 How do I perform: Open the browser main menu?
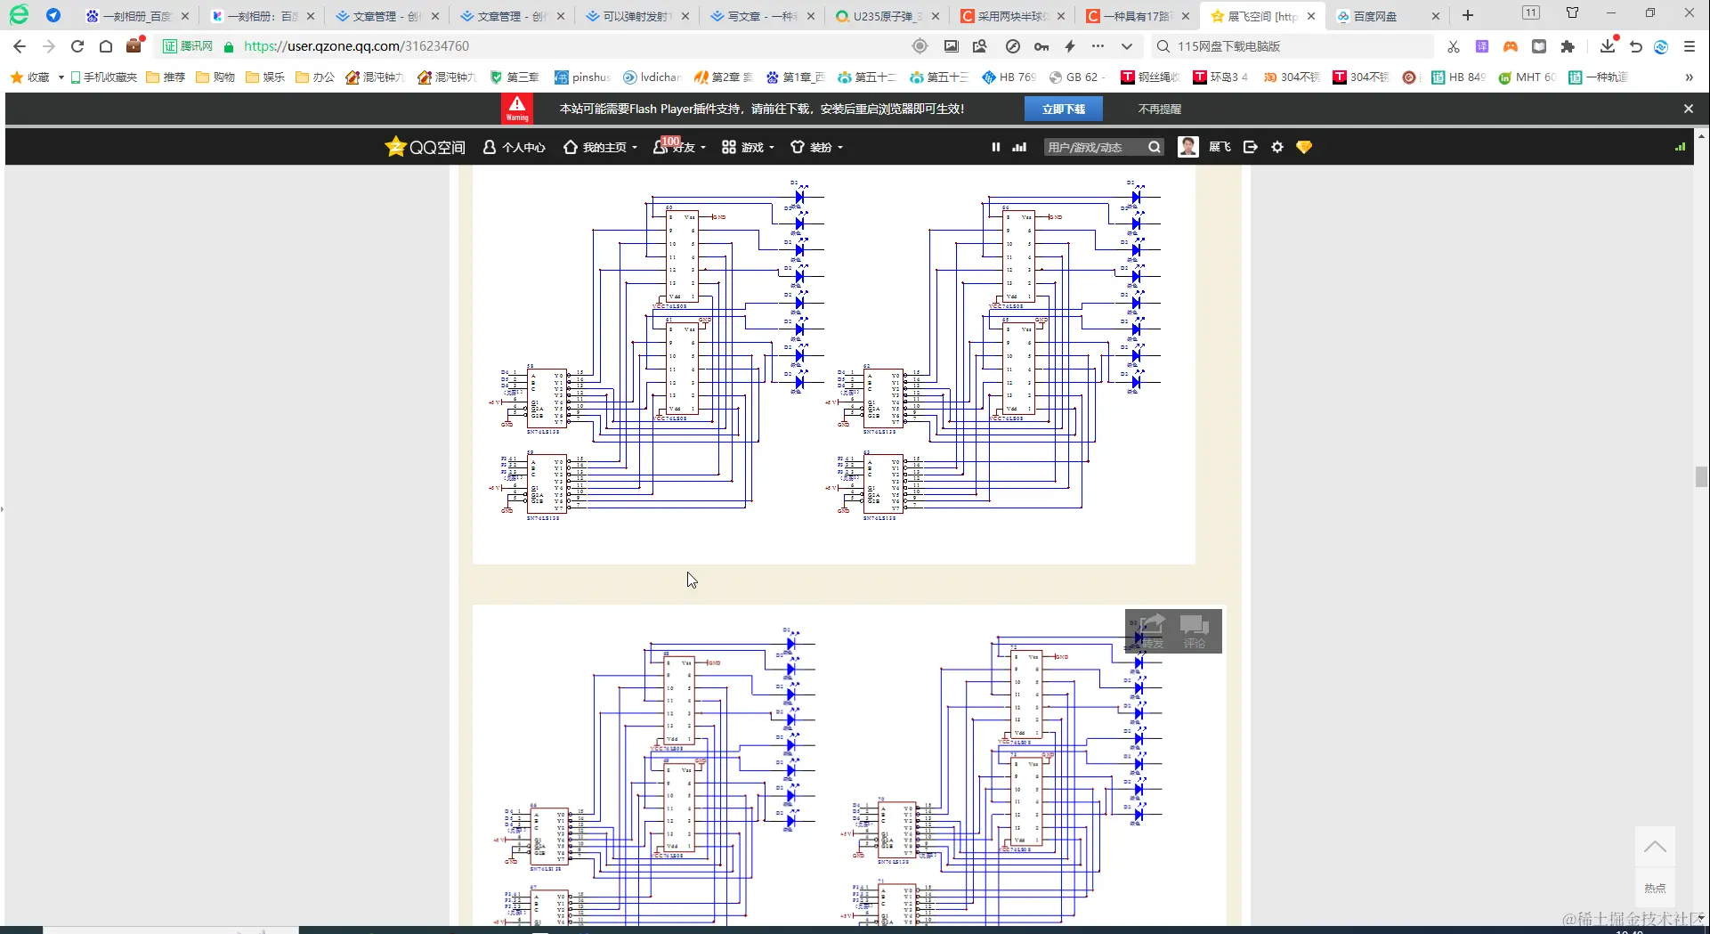point(1690,46)
